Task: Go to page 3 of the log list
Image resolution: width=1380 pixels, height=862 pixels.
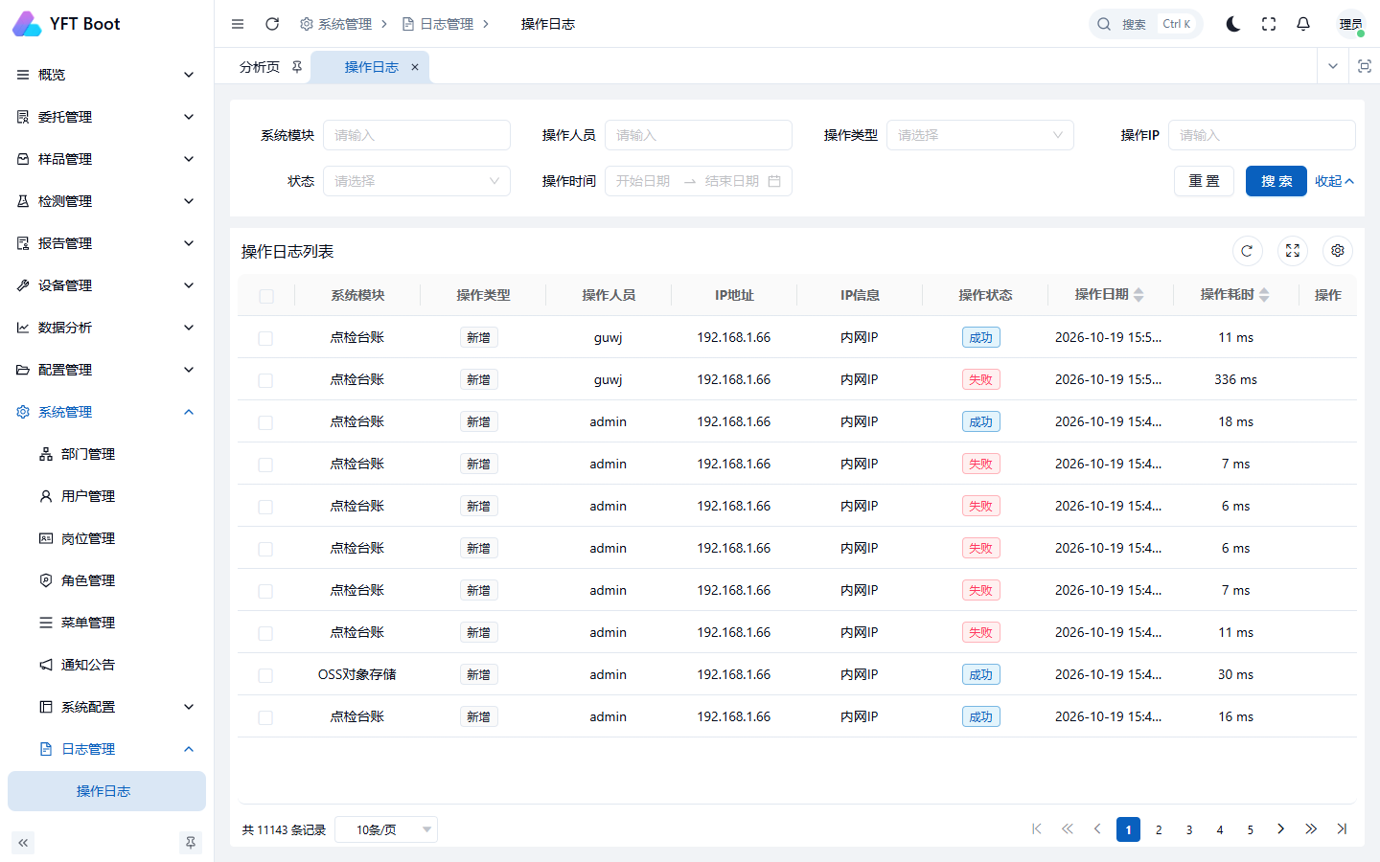Action: [x=1189, y=829]
